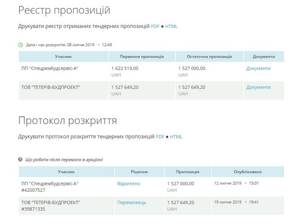The width and height of the screenshot is (300, 224).
Task: Open "Що робити після перемоги в аукціоні" hint
Action: point(64,160)
